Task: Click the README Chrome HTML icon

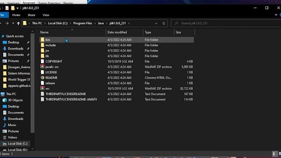Action: [x=43, y=78]
